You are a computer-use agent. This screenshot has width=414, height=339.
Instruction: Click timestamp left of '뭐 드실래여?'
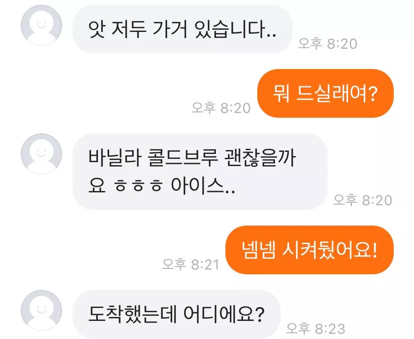[221, 108]
